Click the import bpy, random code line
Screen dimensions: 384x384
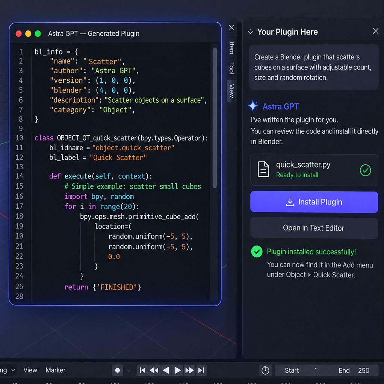99,197
